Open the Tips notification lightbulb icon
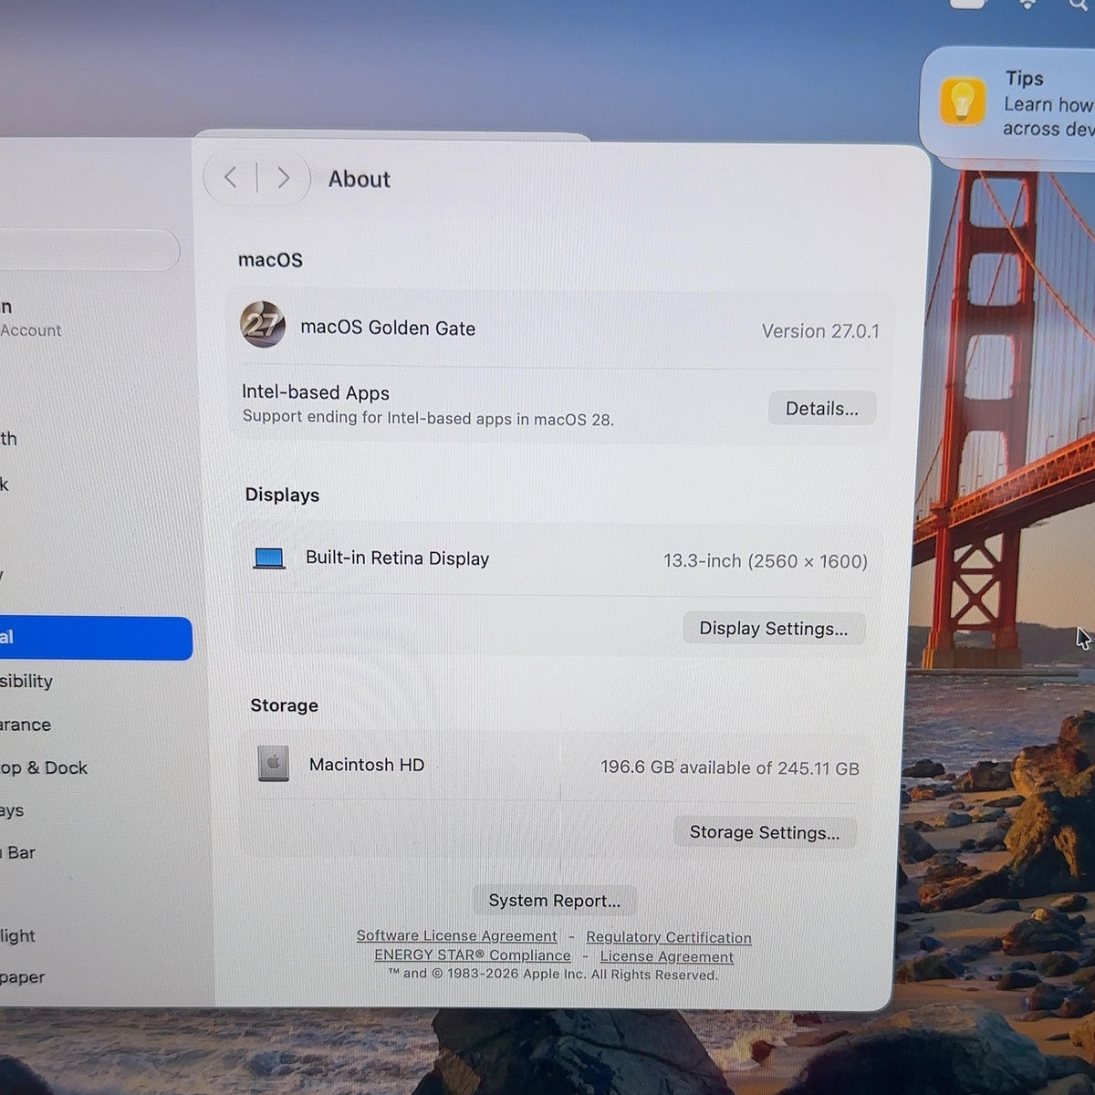The image size is (1095, 1095). pos(962,101)
